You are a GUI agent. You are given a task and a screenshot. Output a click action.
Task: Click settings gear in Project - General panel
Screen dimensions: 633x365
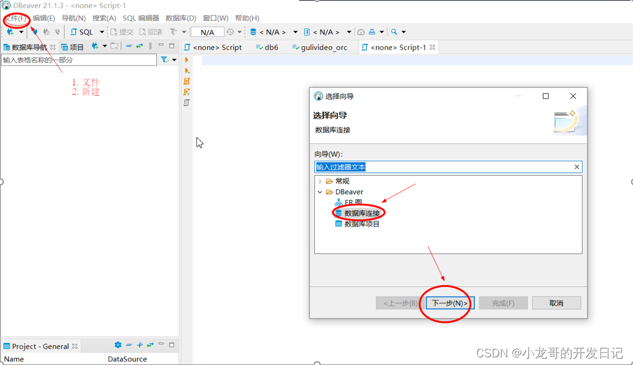pyautogui.click(x=118, y=345)
